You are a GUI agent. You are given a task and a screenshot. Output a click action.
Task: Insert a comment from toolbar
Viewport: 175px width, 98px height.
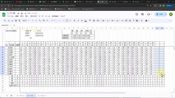coord(126,21)
